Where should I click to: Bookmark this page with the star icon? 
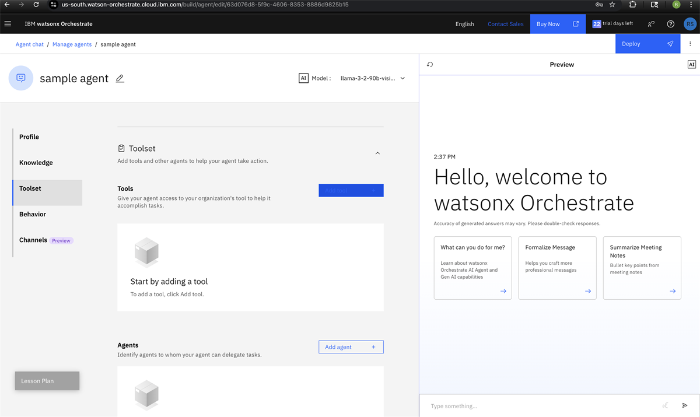612,5
